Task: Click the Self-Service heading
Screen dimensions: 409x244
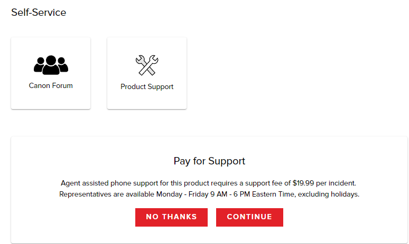Action: [x=39, y=12]
